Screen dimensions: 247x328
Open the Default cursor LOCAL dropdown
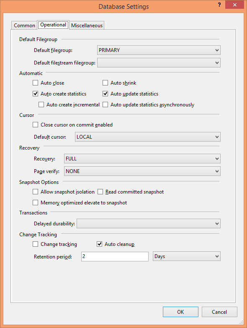[x=147, y=137]
